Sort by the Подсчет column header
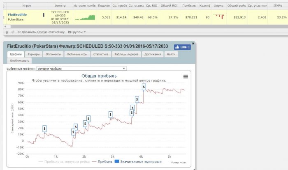288x170 pixels. click(104, 6)
